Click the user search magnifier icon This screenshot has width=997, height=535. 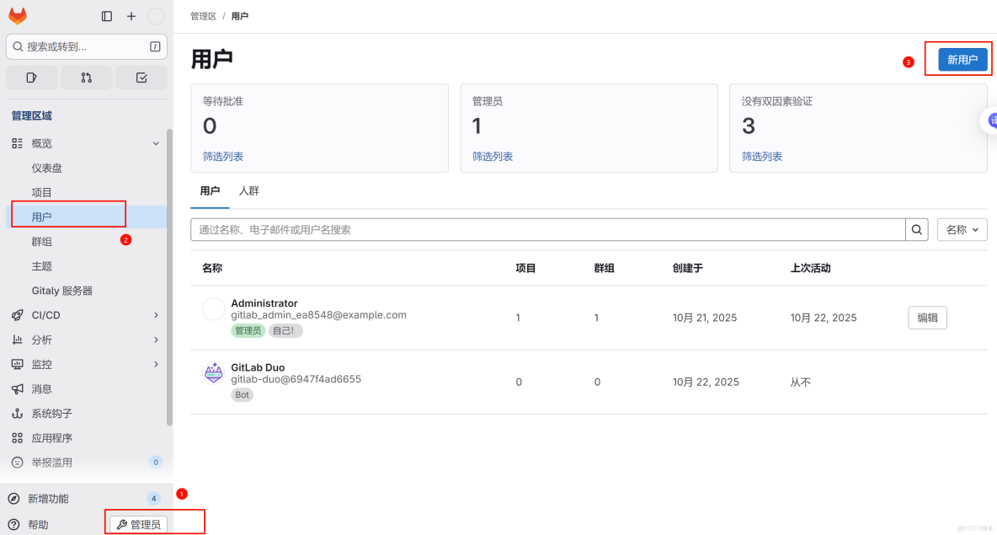point(916,228)
